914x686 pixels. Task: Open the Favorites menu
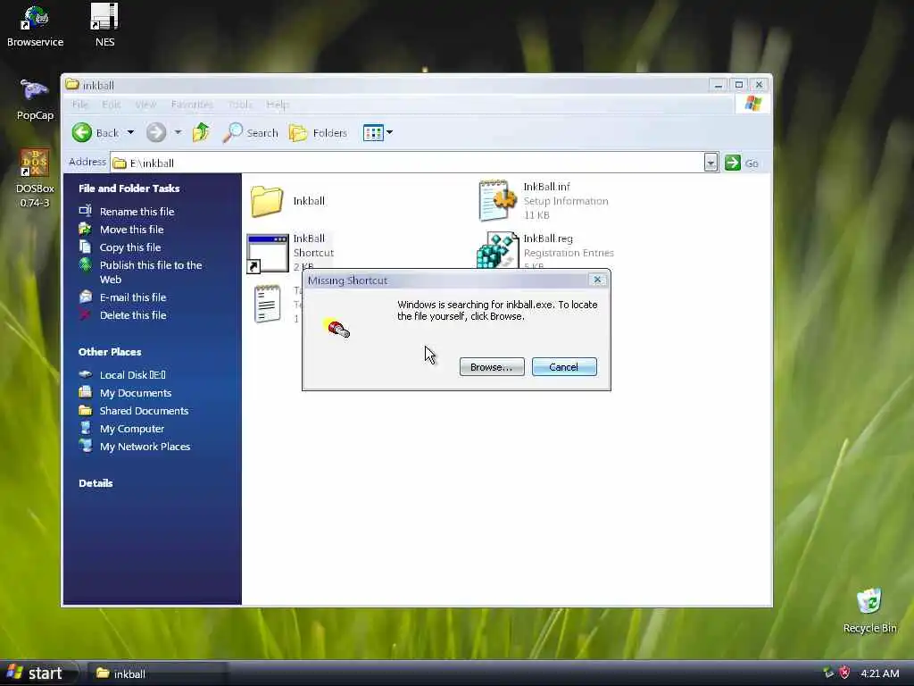coord(192,105)
